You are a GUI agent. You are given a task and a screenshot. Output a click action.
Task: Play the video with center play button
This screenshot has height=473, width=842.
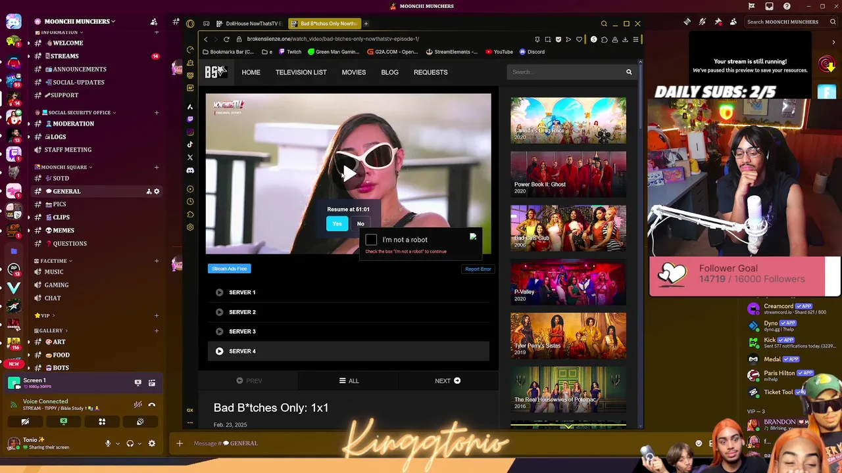pyautogui.click(x=349, y=173)
